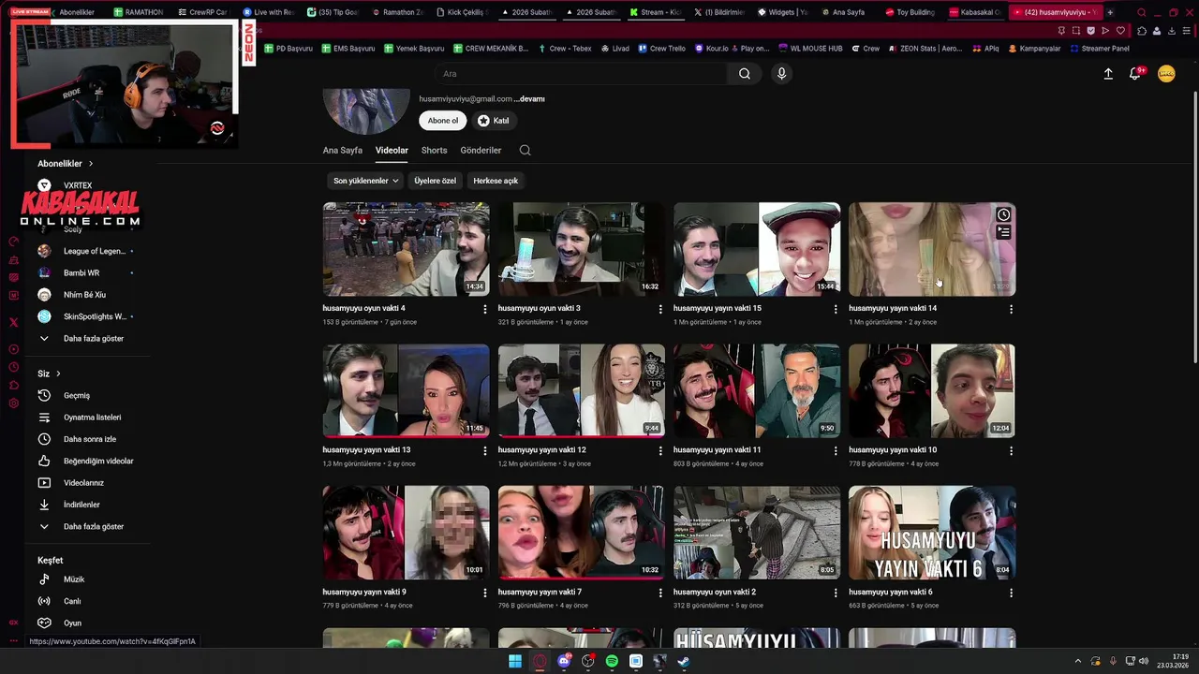Open video title husamyuyu yayın vakti 6
Image resolution: width=1199 pixels, height=674 pixels.
pyautogui.click(x=890, y=592)
